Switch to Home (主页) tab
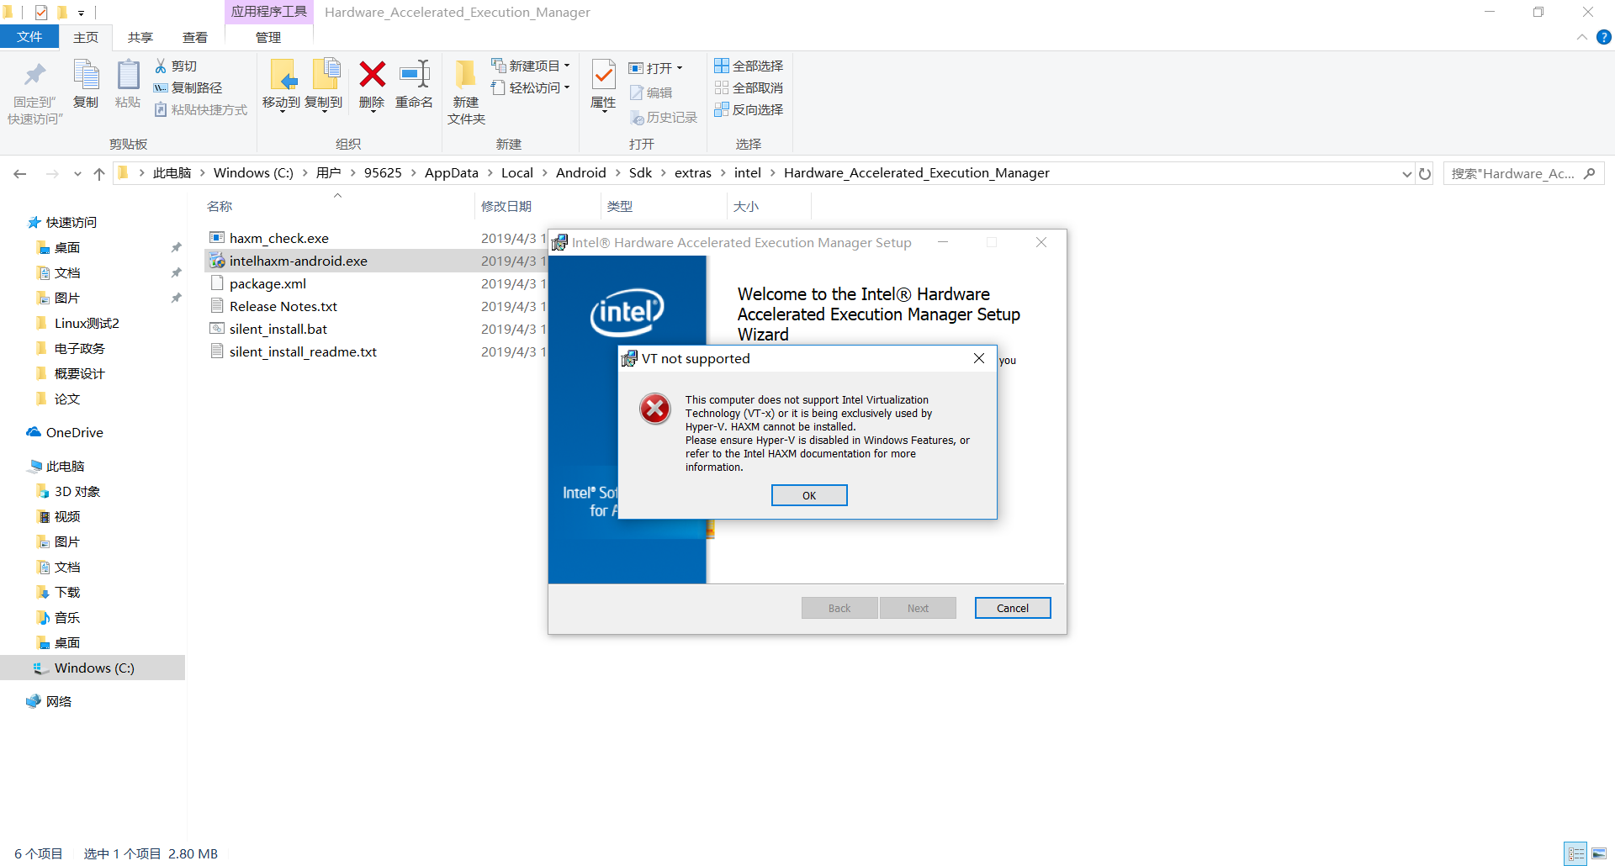 tap(86, 37)
